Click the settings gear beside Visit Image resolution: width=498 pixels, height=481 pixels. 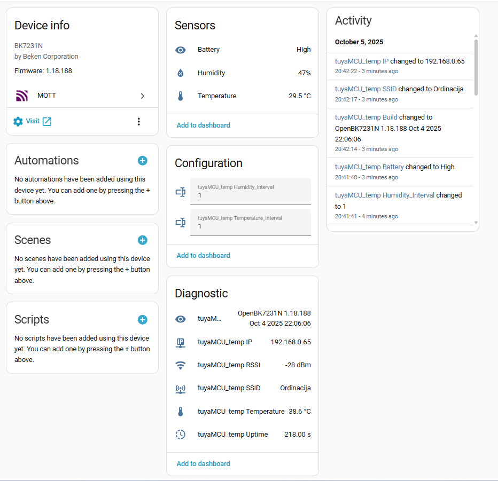pyautogui.click(x=18, y=122)
